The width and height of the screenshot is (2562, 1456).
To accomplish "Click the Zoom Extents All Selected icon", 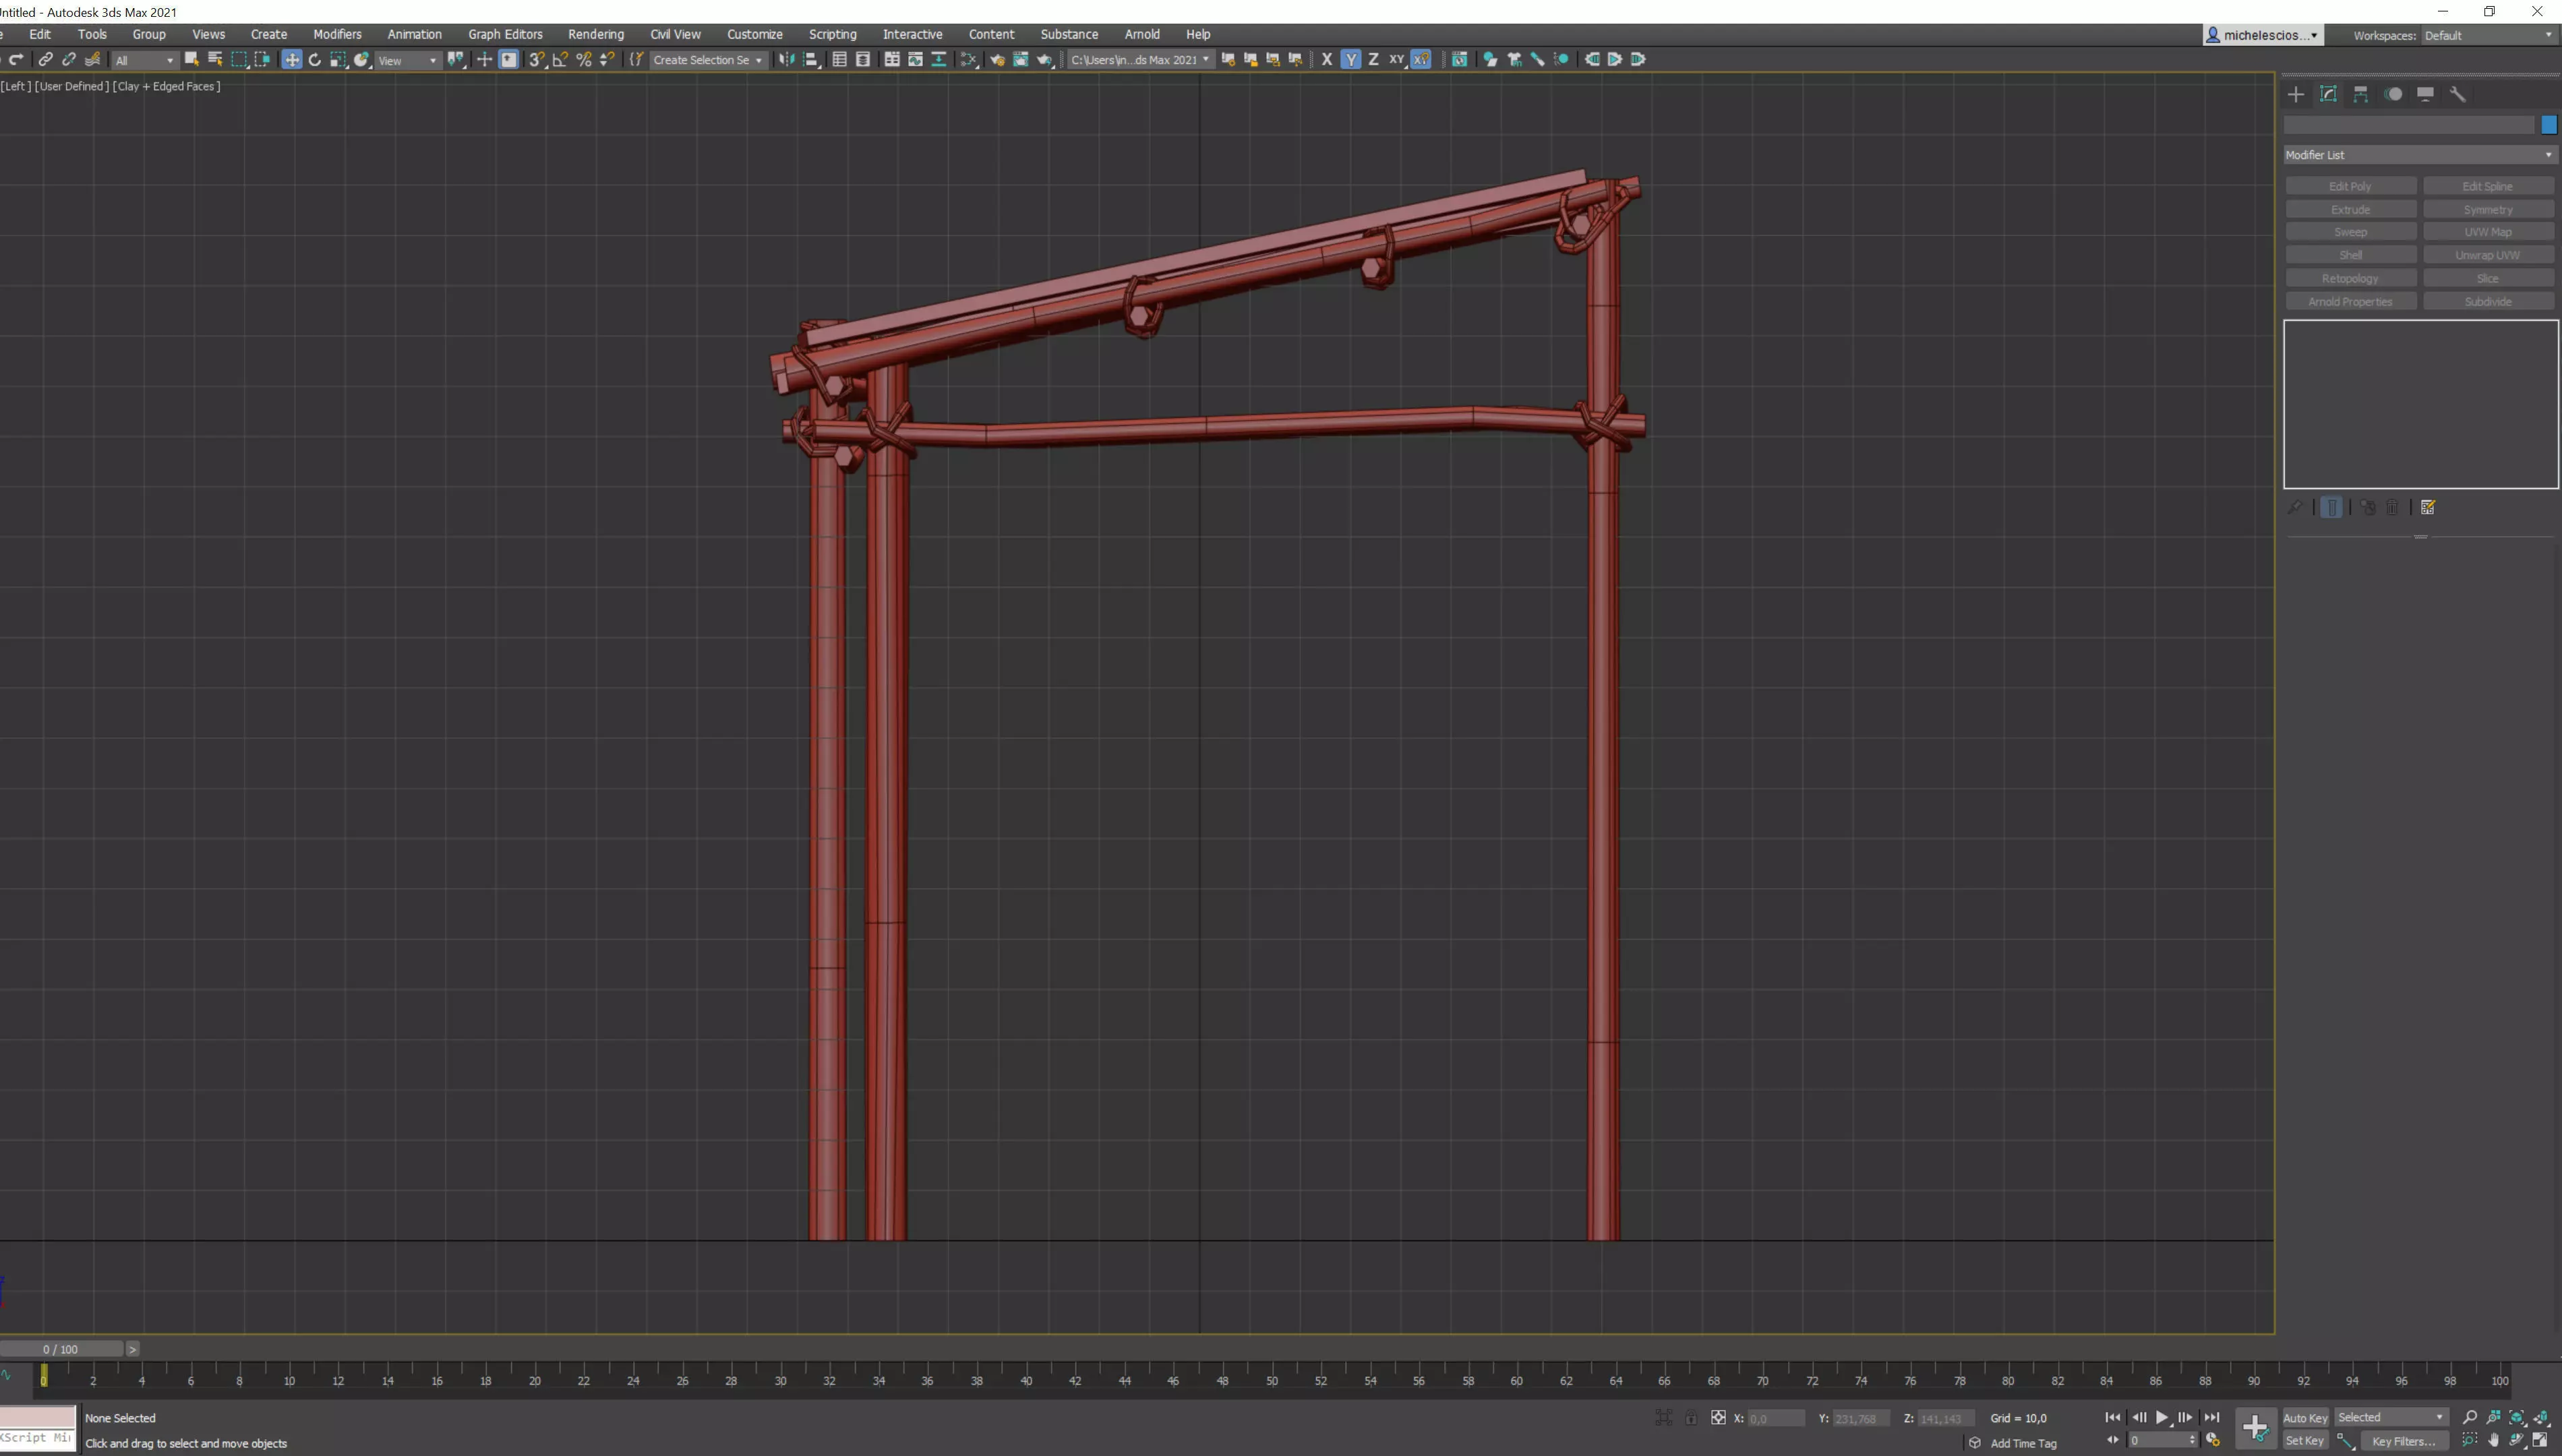I will tap(2541, 1418).
